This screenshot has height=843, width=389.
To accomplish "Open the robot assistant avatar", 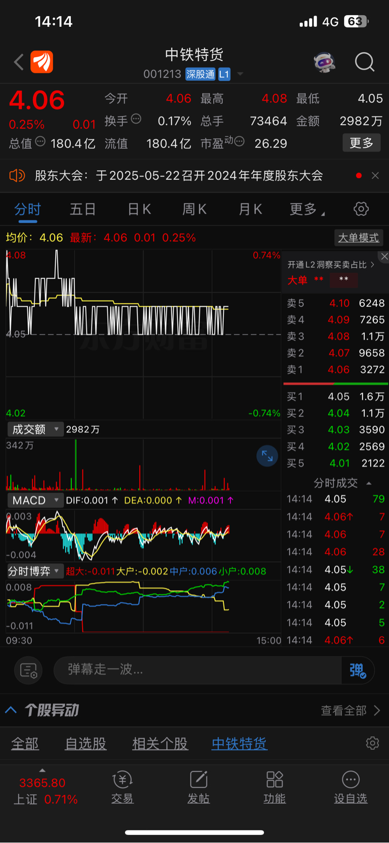I will (x=325, y=62).
